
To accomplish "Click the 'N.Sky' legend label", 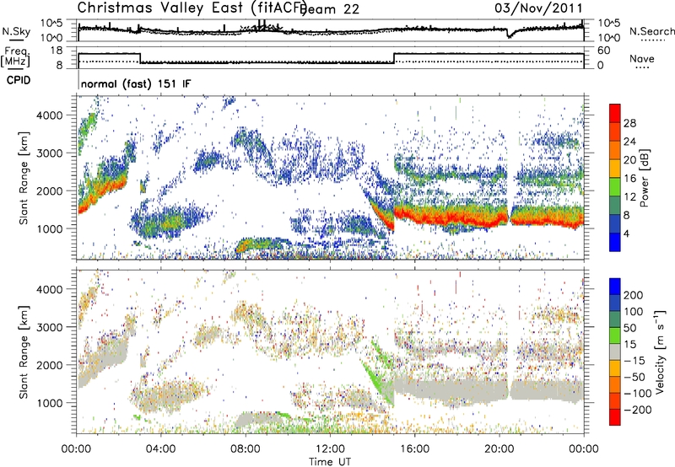I will 16,31.
